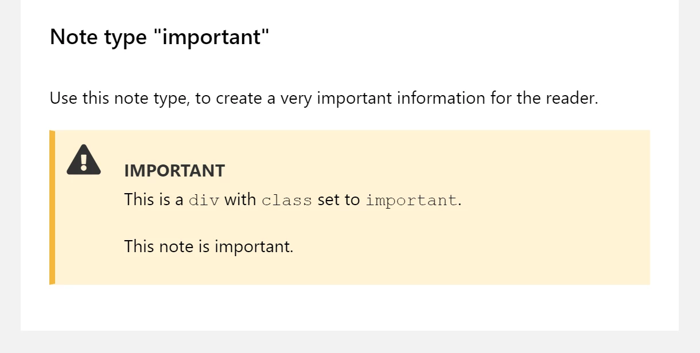The image size is (700, 353).
Task: Click the 'Note type "important"' heading
Action: tap(160, 37)
